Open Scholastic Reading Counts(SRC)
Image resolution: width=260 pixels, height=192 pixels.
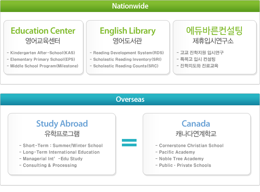click(x=126, y=66)
